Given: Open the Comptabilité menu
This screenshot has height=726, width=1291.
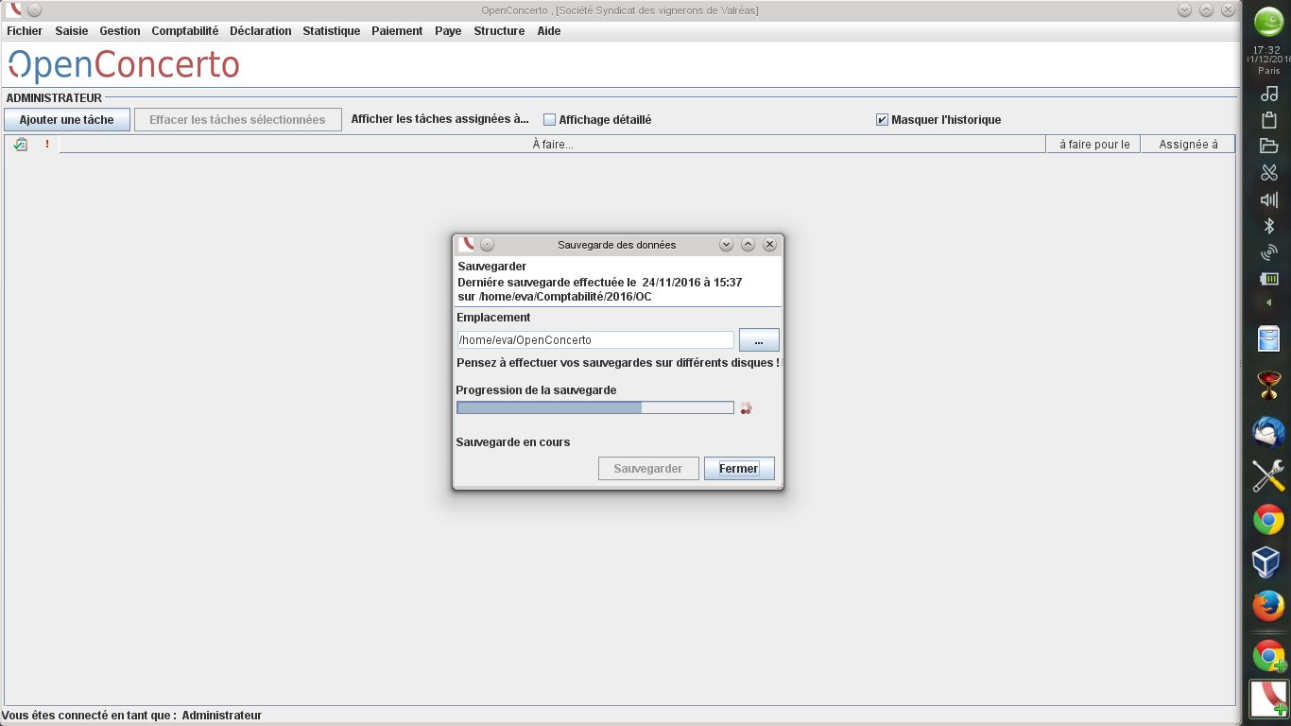Looking at the screenshot, I should [185, 31].
